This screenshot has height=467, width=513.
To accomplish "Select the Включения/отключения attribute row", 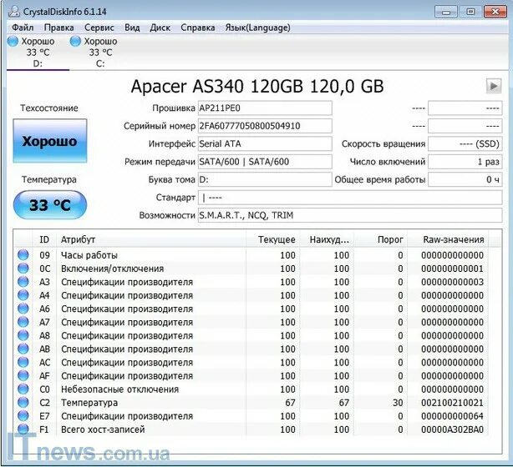I will point(251,269).
